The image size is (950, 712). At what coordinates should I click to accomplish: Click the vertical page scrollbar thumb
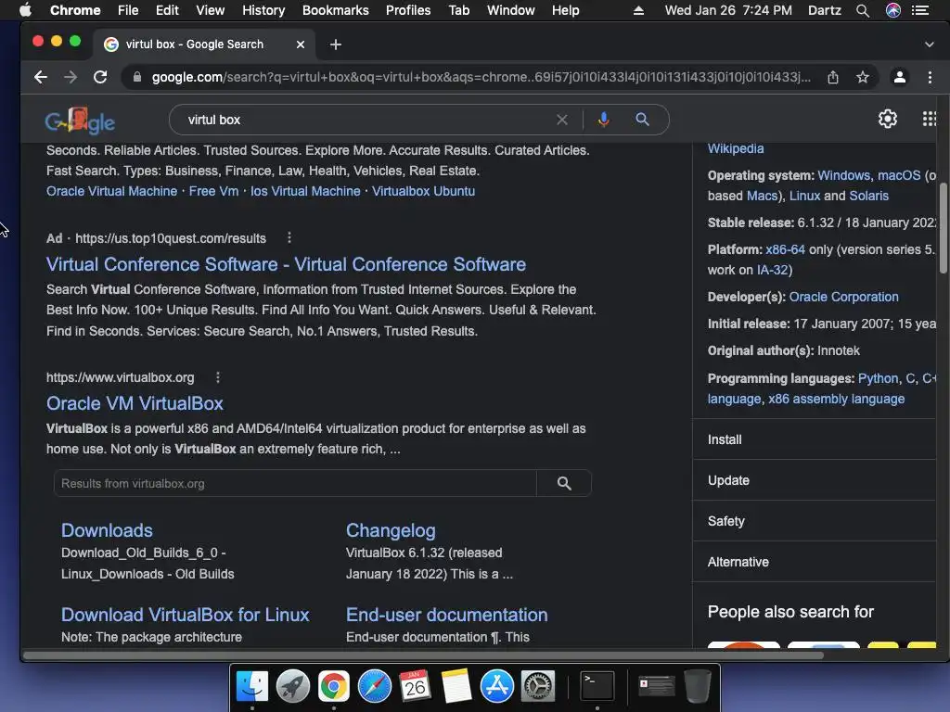point(944,228)
